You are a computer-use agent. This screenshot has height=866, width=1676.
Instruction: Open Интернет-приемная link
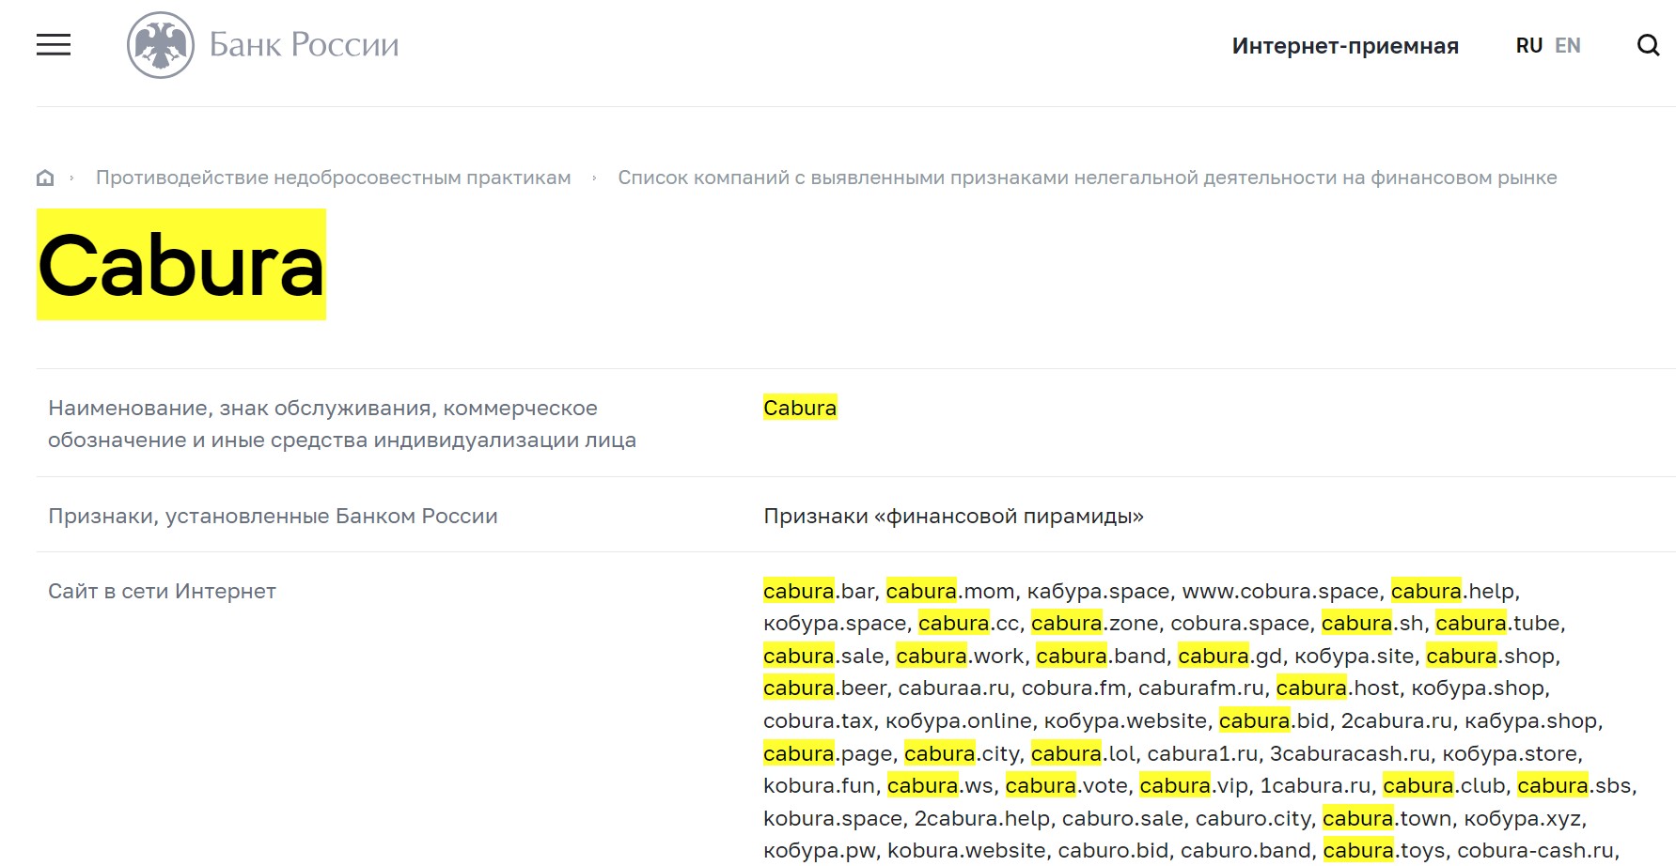(x=1345, y=46)
